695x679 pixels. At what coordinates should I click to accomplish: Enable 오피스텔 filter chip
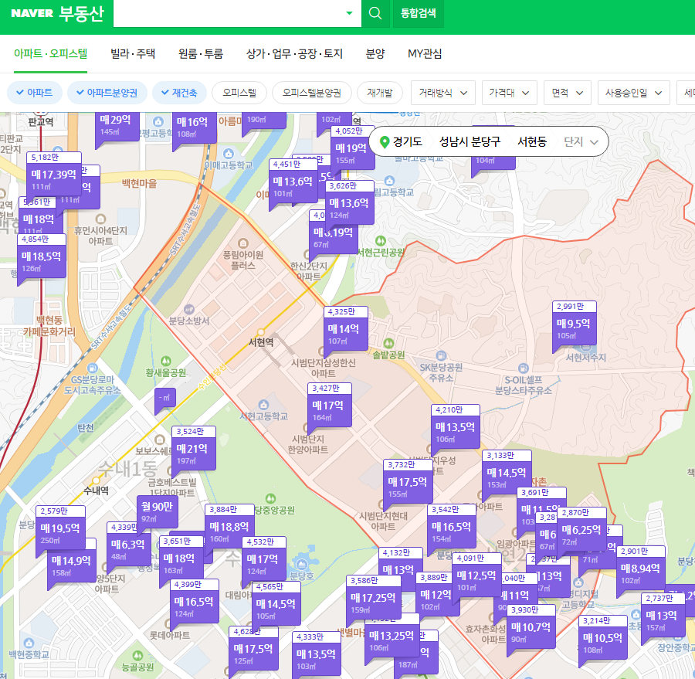tap(239, 93)
